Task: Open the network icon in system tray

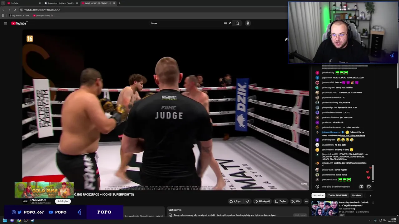Action: (x=380, y=221)
